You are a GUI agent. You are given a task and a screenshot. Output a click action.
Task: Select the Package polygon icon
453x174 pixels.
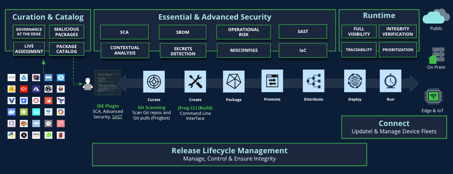click(x=234, y=81)
